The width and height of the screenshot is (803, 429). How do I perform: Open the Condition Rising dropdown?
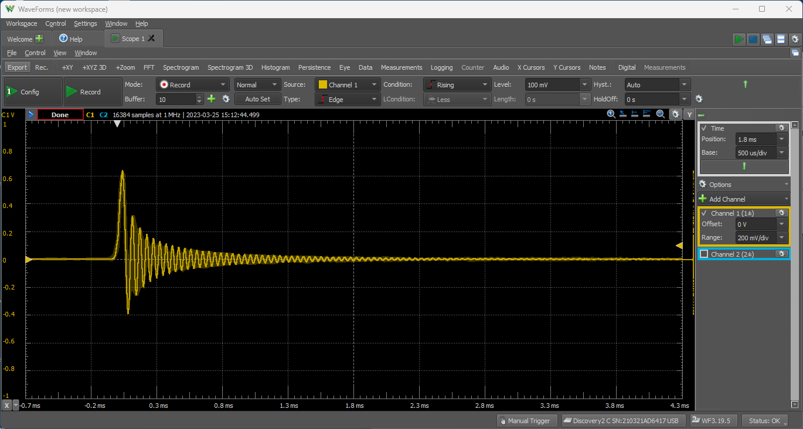click(x=457, y=84)
